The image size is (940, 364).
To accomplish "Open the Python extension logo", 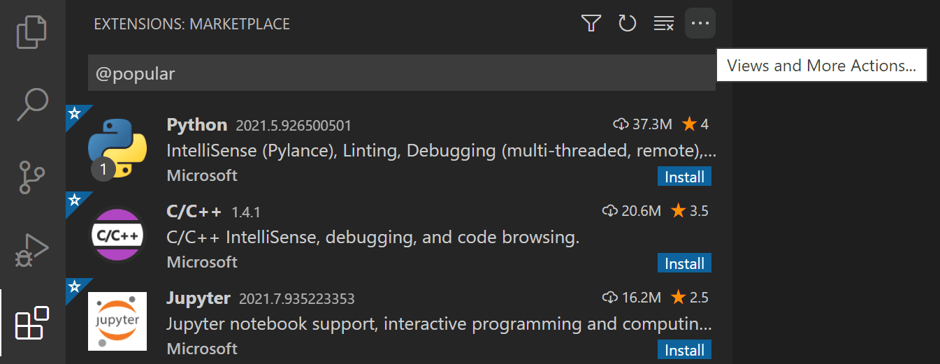I will click(117, 147).
